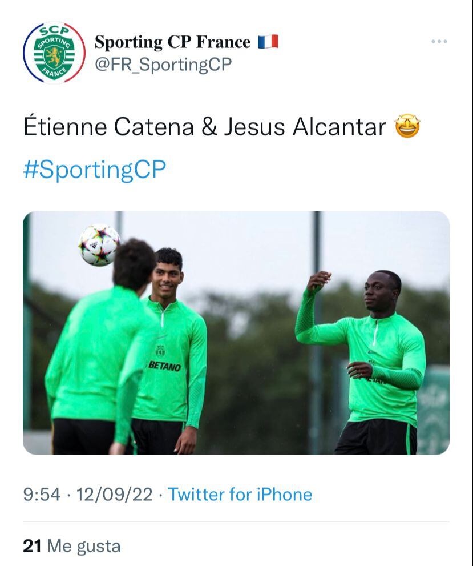Screen dimensions: 473x566
Task: Open the @FR_SportingCP handle
Action: (x=163, y=65)
